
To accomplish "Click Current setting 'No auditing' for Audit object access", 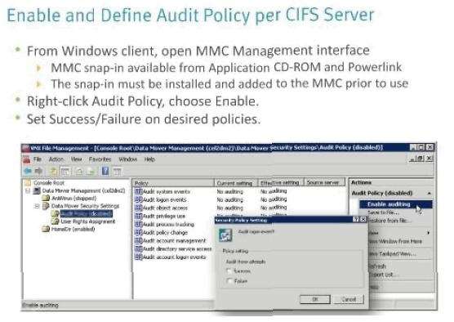I will [230, 208].
